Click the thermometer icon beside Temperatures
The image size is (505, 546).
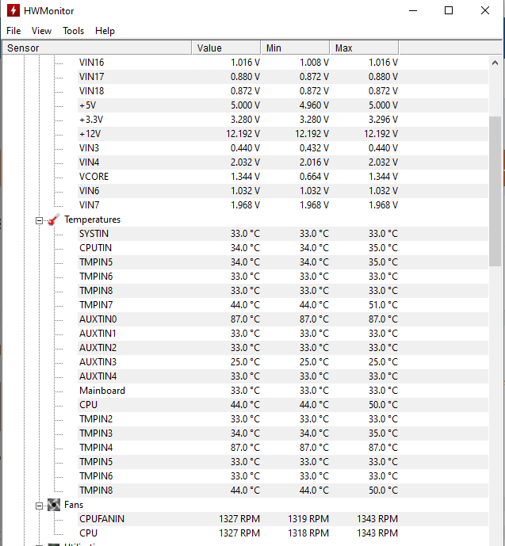54,220
